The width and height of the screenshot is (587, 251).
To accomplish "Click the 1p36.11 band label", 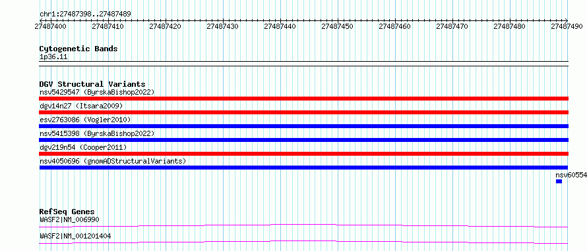I will (53, 57).
